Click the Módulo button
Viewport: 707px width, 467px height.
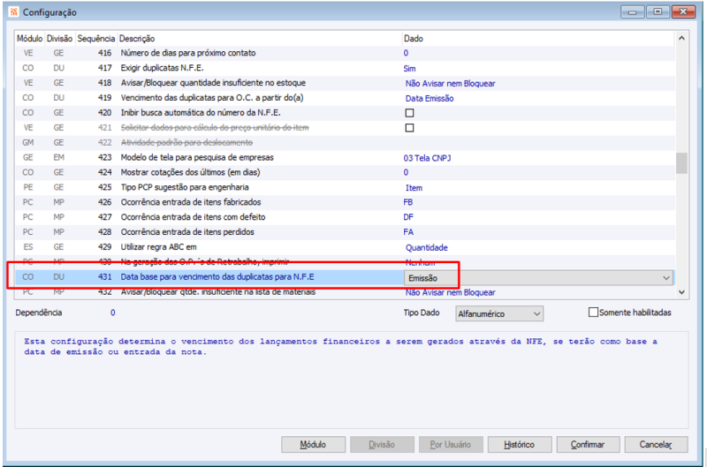[x=314, y=444]
